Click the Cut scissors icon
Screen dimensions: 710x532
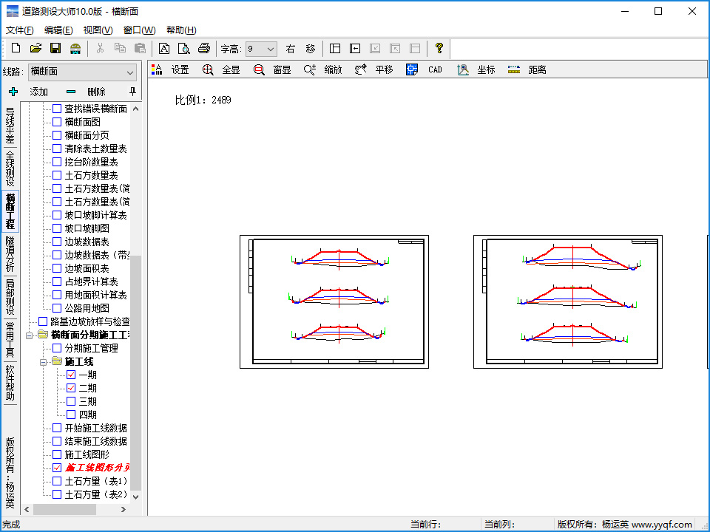click(x=100, y=48)
